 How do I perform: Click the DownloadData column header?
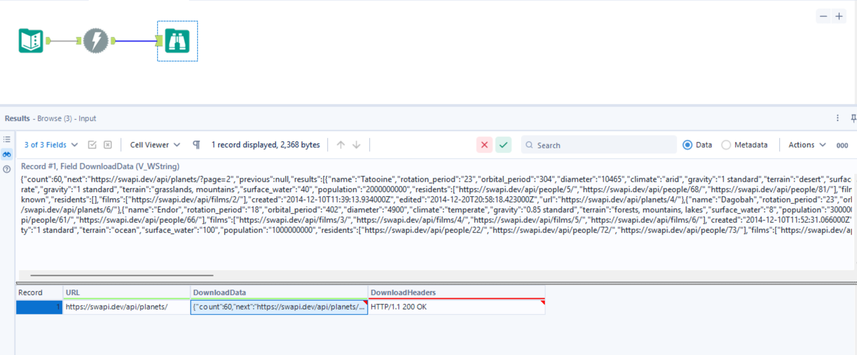(279, 292)
